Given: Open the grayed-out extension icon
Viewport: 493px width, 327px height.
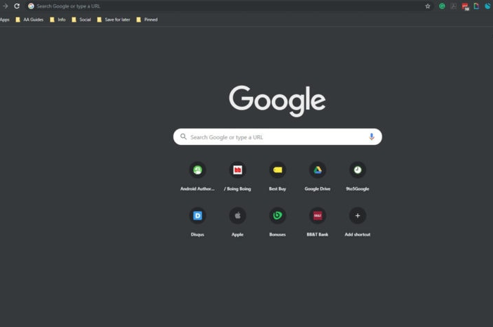Looking at the screenshot, I should coord(454,6).
